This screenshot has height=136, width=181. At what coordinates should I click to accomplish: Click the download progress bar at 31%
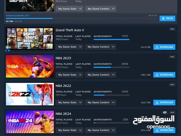click(x=81, y=18)
